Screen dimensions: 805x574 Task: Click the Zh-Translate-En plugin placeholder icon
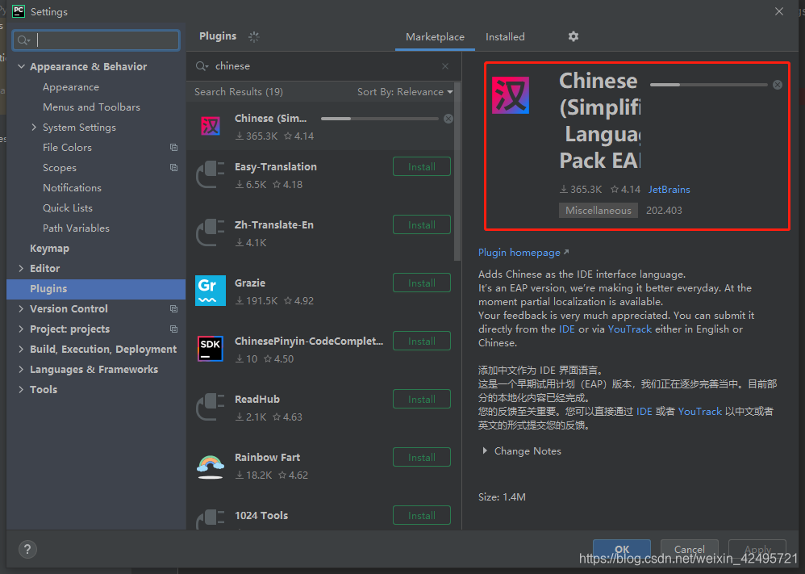[x=211, y=233]
